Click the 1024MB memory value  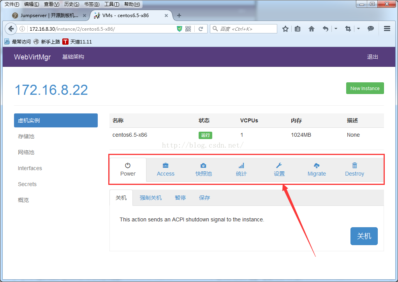coord(301,135)
